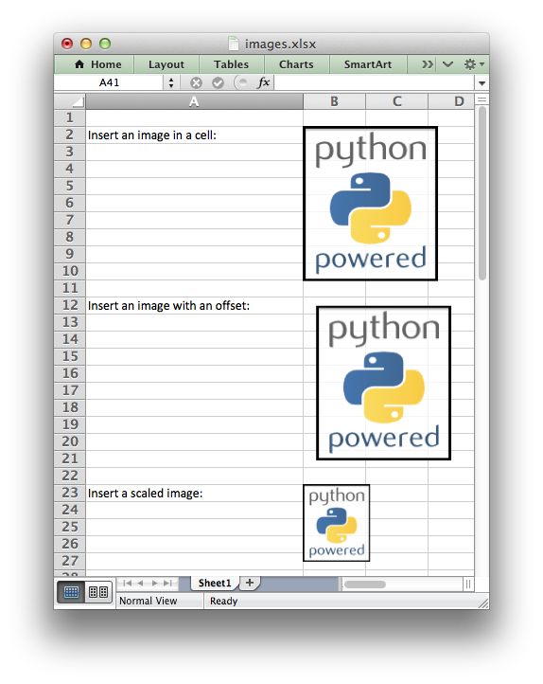Viewport: 543px width, 684px height.
Task: Select column A header
Action: click(194, 101)
